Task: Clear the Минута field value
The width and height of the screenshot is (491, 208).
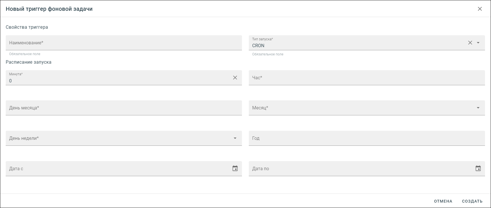Action: pos(235,78)
